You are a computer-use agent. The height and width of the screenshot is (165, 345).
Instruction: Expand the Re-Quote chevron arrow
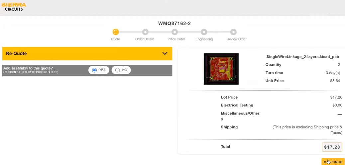point(165,53)
